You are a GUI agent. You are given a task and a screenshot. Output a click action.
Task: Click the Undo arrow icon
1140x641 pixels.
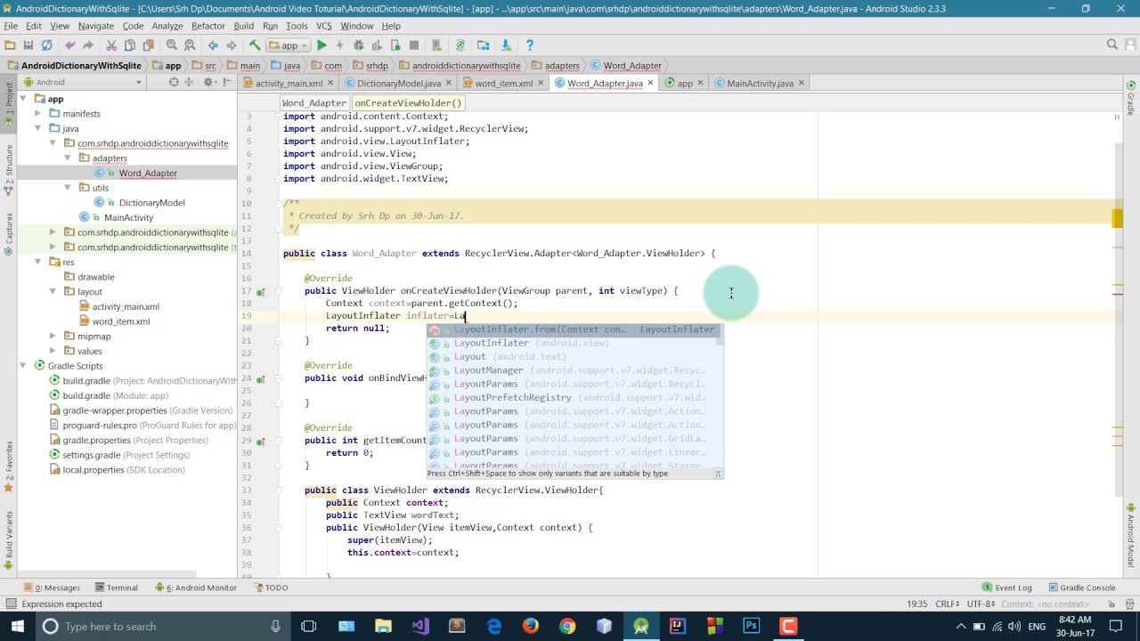point(70,45)
